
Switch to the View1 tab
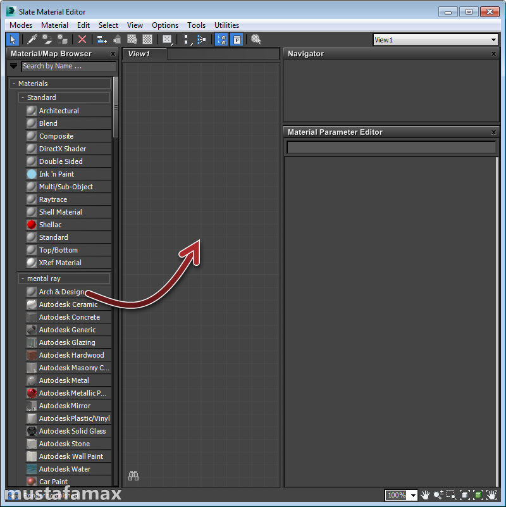pos(144,54)
